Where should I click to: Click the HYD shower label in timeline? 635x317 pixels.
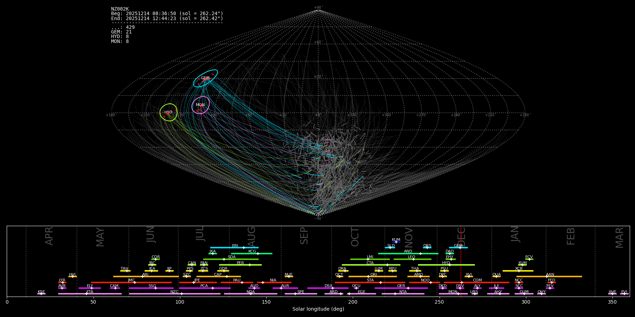(x=446, y=263)
